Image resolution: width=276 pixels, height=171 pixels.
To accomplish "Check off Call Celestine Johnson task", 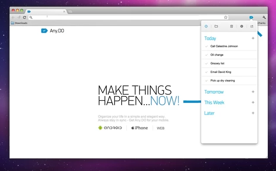I will (x=206, y=47).
